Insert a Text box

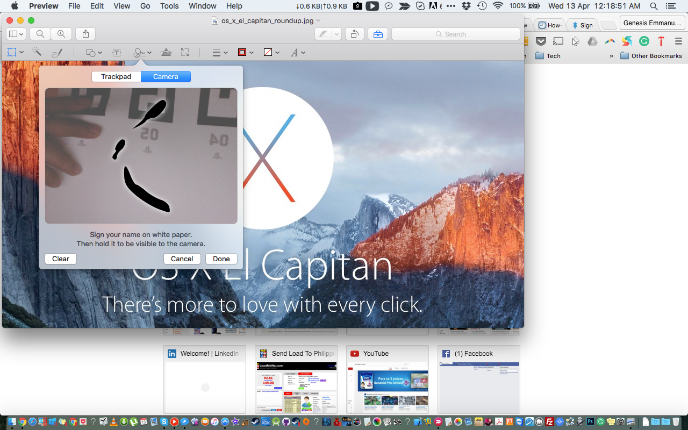pyautogui.click(x=116, y=52)
